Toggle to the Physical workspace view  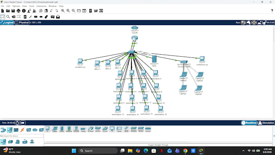click(22, 23)
